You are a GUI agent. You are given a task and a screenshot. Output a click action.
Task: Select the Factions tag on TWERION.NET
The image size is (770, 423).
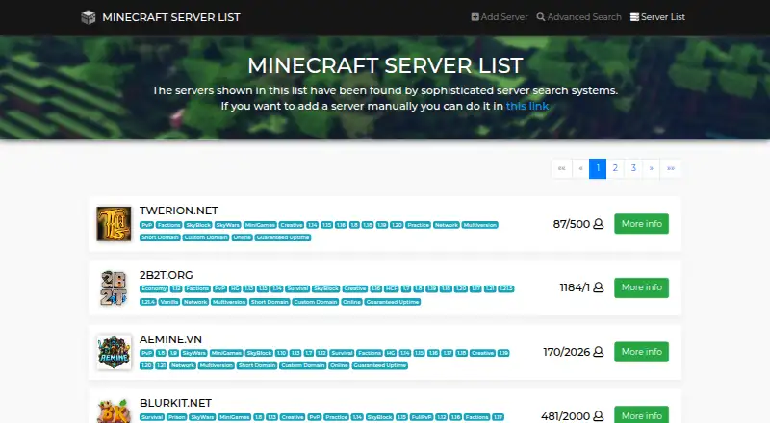pos(169,225)
